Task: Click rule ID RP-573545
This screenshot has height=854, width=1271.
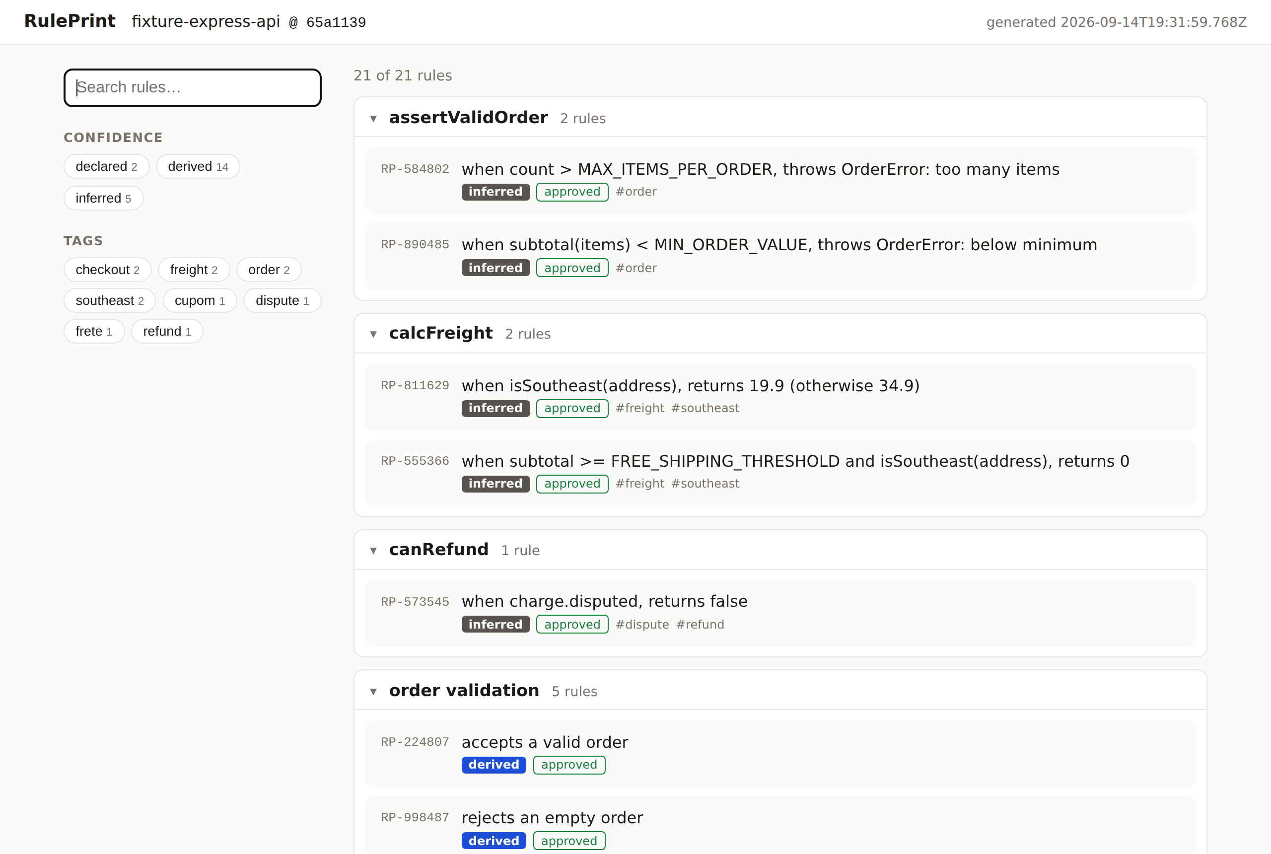Action: click(x=415, y=602)
